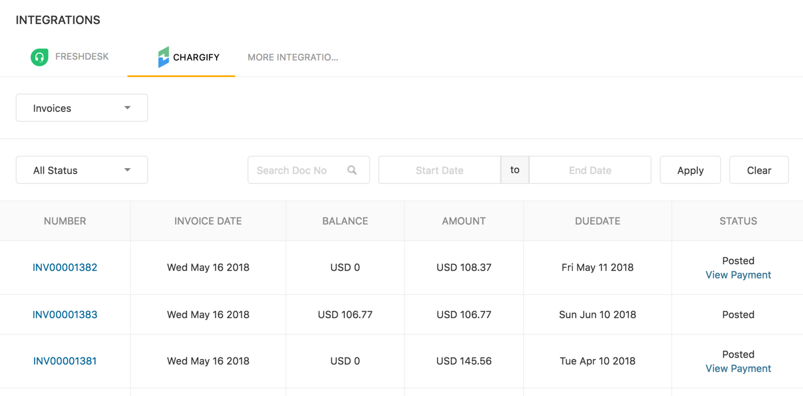Click the search magnifier icon

click(352, 170)
